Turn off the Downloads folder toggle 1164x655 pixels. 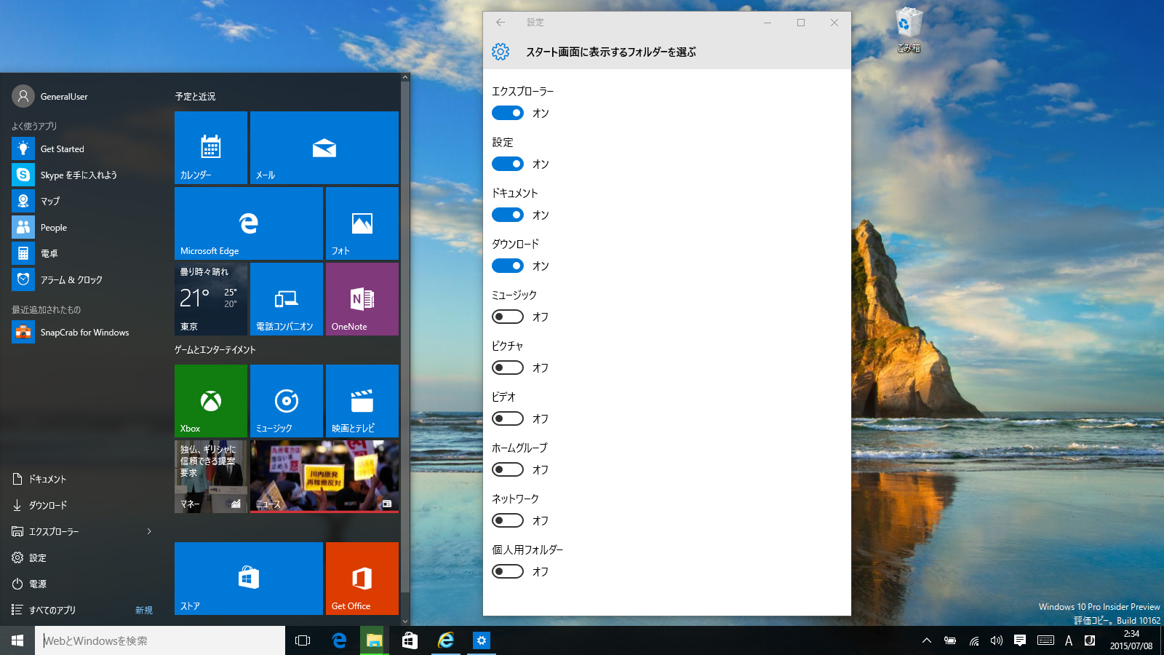coord(508,266)
